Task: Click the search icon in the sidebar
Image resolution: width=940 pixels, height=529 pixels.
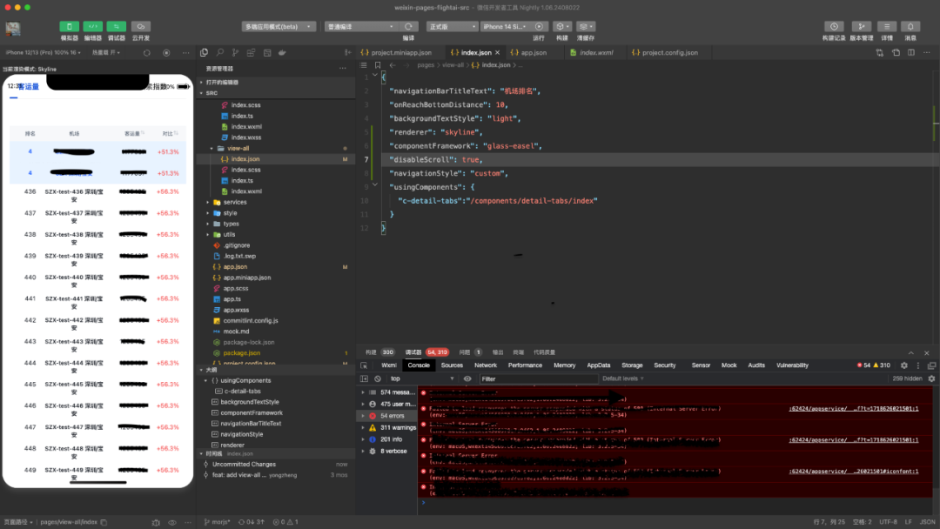Action: (x=222, y=52)
